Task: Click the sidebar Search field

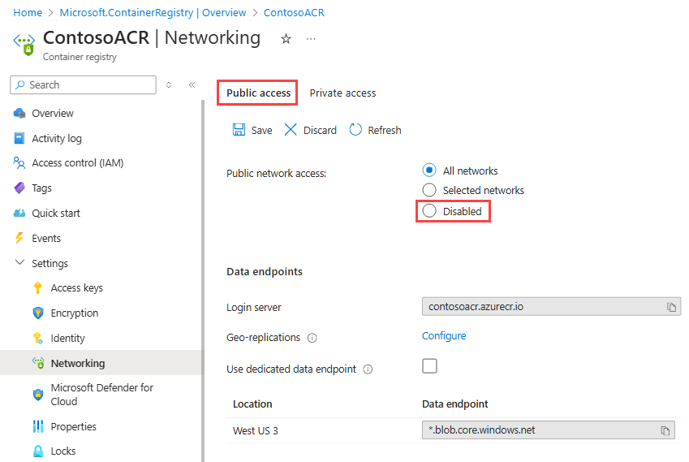Action: pyautogui.click(x=89, y=84)
